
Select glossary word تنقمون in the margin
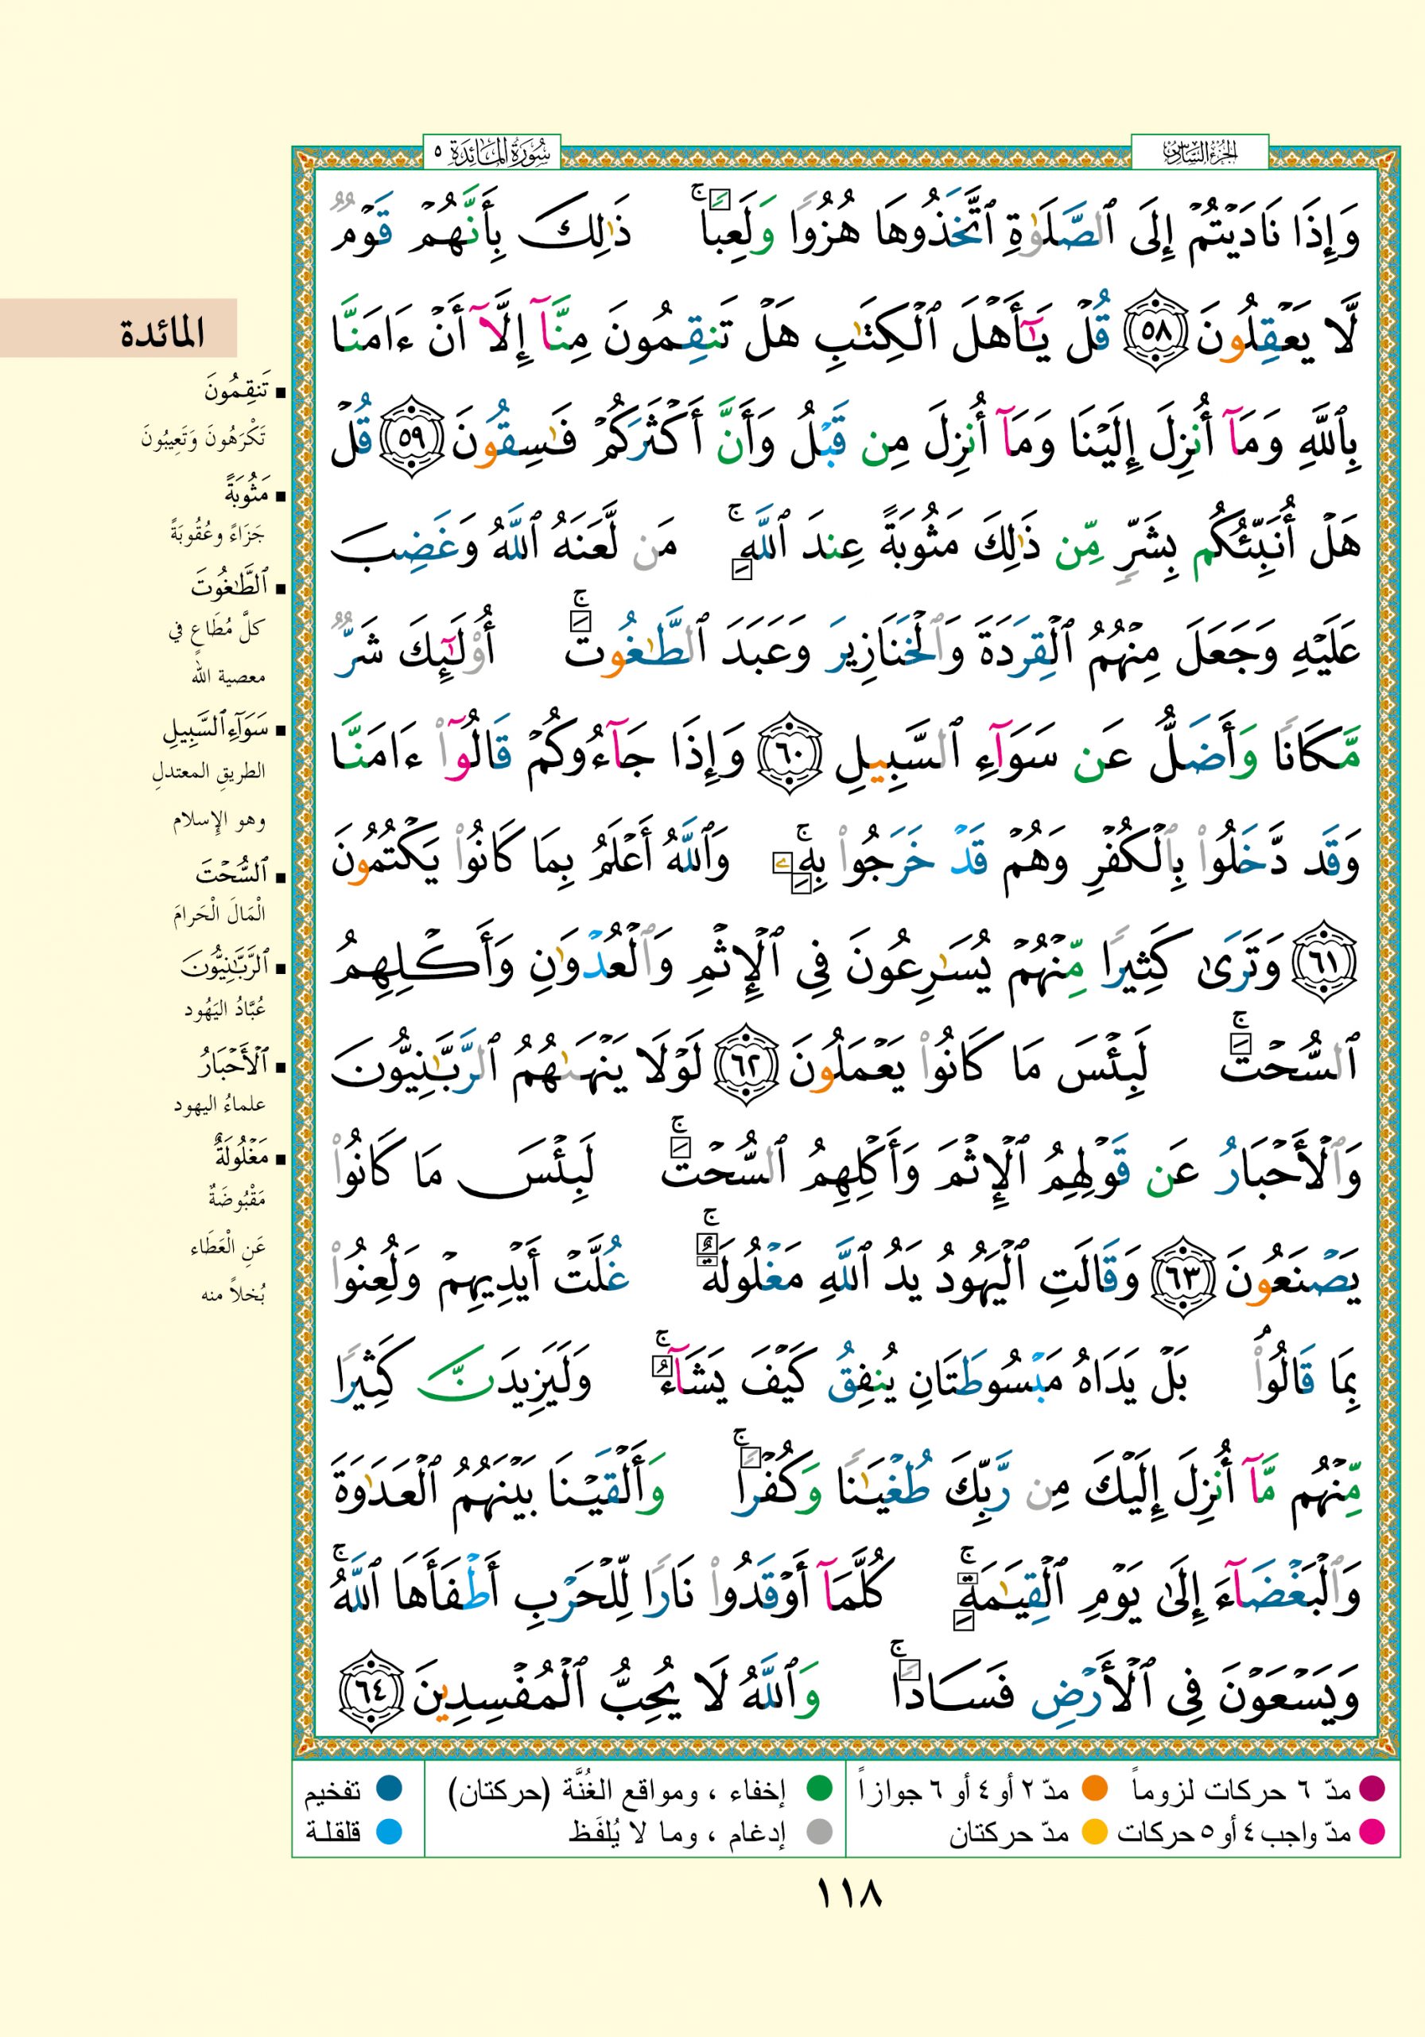coord(235,392)
